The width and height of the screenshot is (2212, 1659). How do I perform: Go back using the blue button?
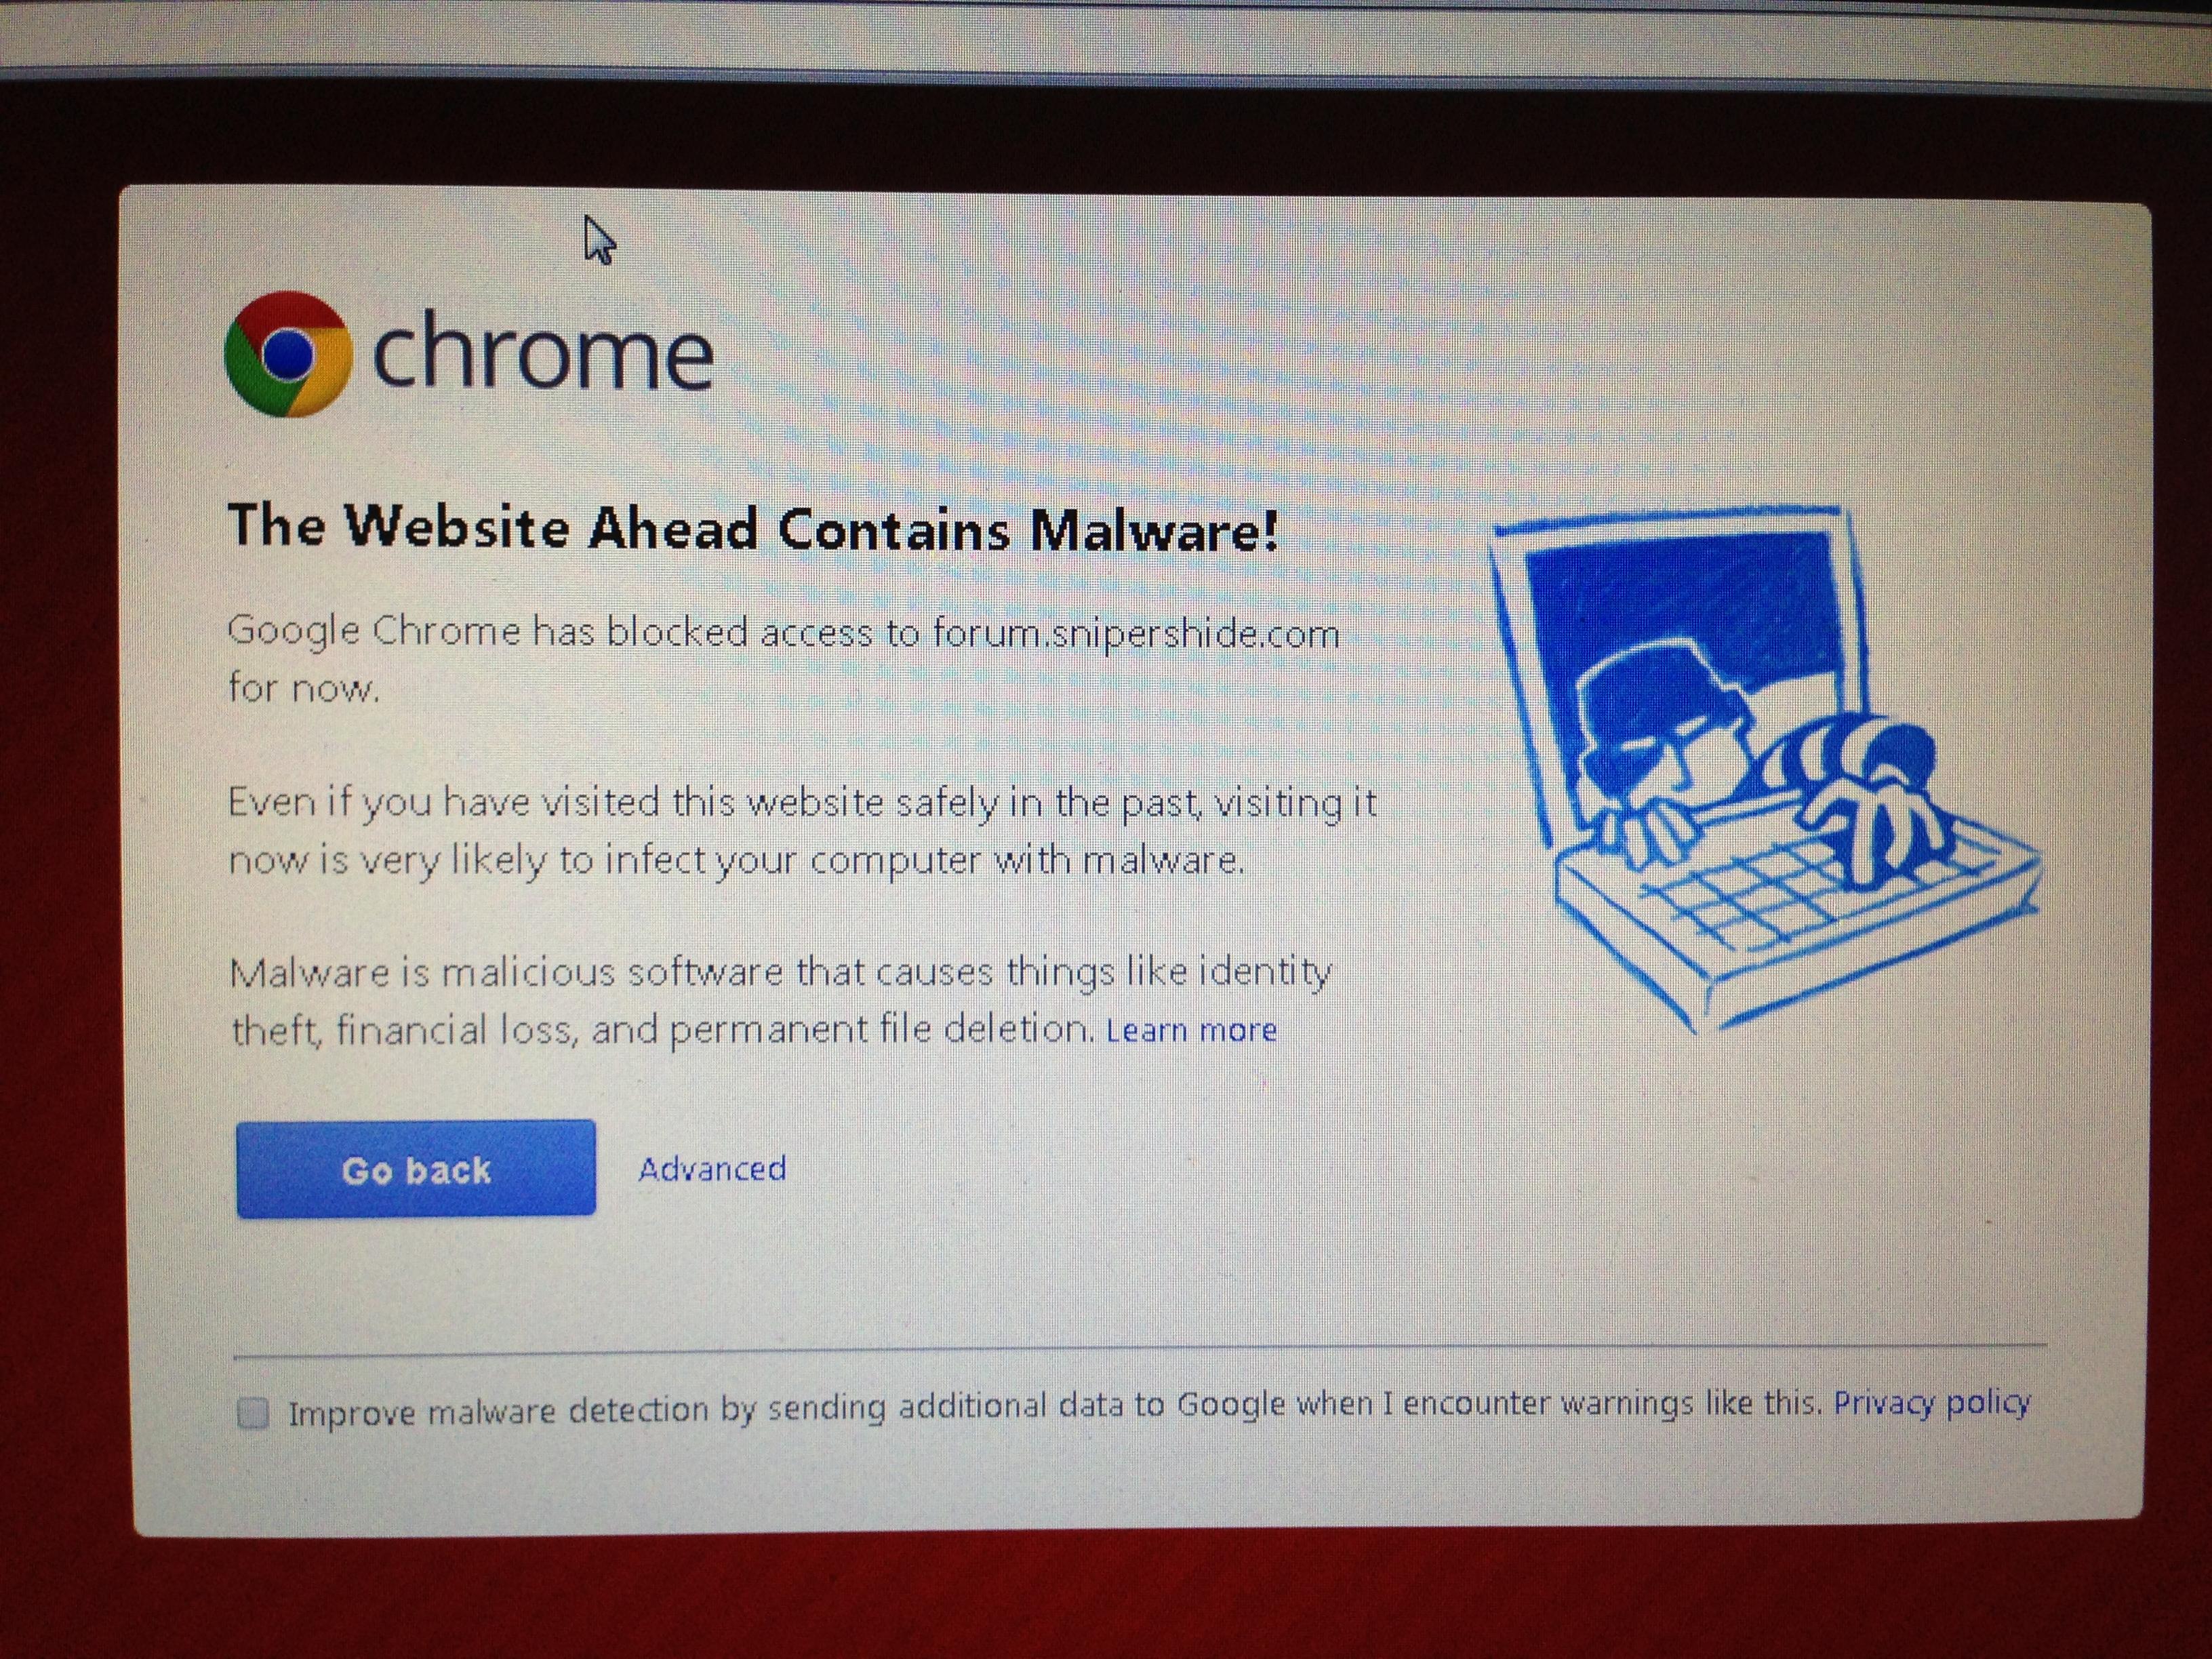click(x=416, y=1168)
